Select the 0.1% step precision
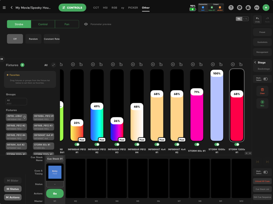 (x=245, y=19)
